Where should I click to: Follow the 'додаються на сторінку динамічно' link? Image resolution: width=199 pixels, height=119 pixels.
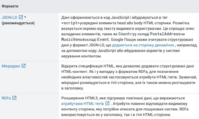pos(143,45)
